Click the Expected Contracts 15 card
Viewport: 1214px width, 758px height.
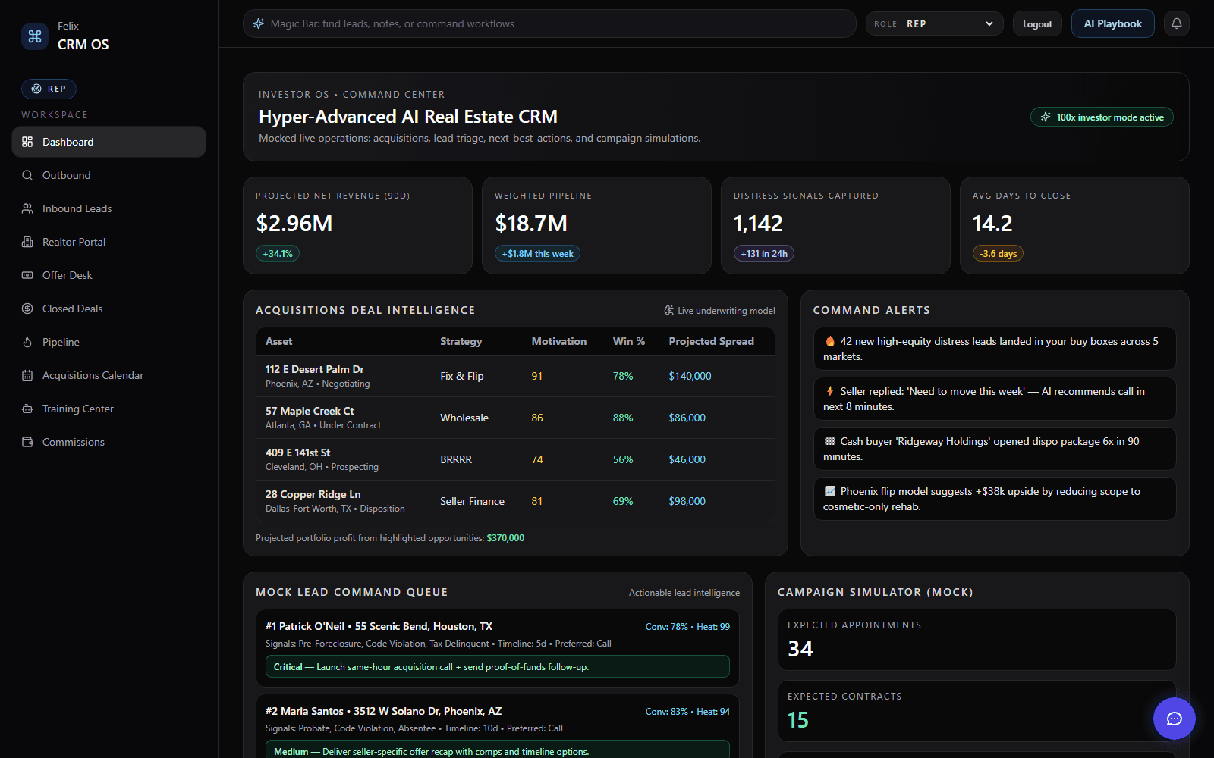[x=977, y=711]
